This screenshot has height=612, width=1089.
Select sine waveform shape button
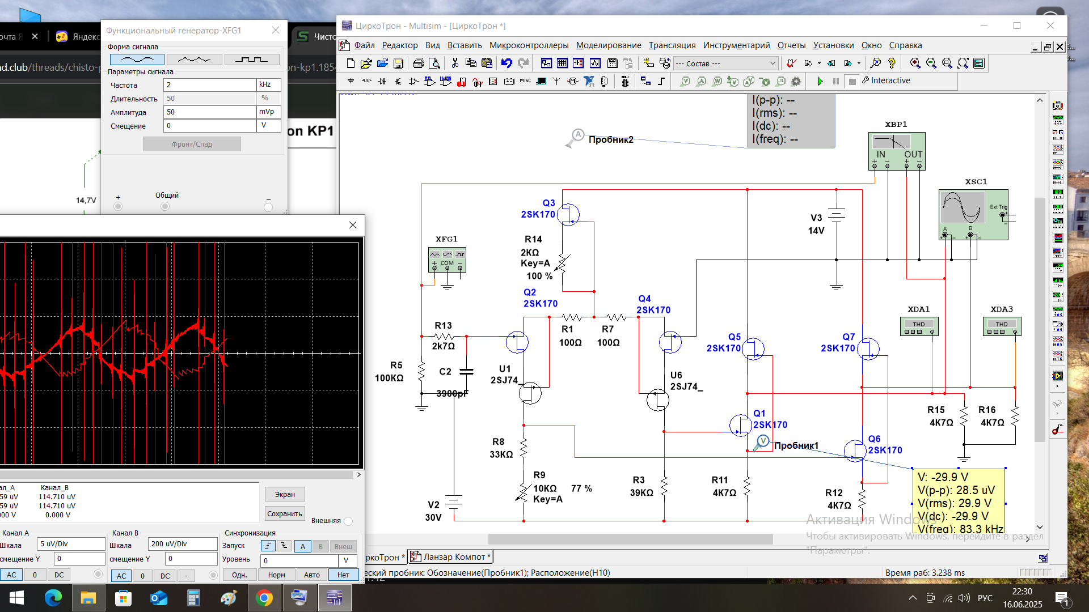[x=137, y=59]
